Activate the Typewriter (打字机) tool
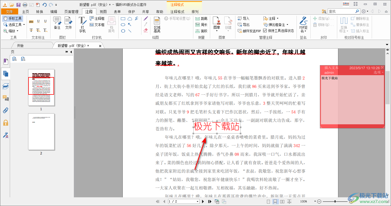 pyautogui.click(x=82, y=24)
